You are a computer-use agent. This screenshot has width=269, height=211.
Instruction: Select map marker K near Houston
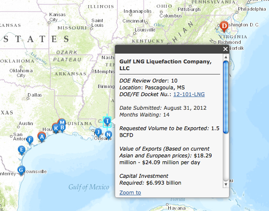(56, 128)
